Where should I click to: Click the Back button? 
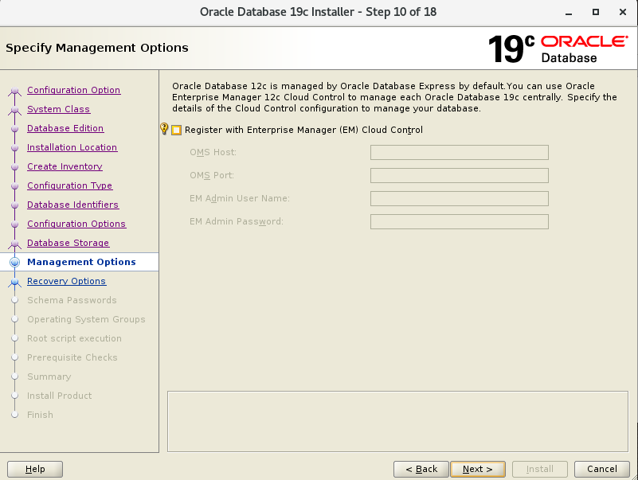pos(421,469)
